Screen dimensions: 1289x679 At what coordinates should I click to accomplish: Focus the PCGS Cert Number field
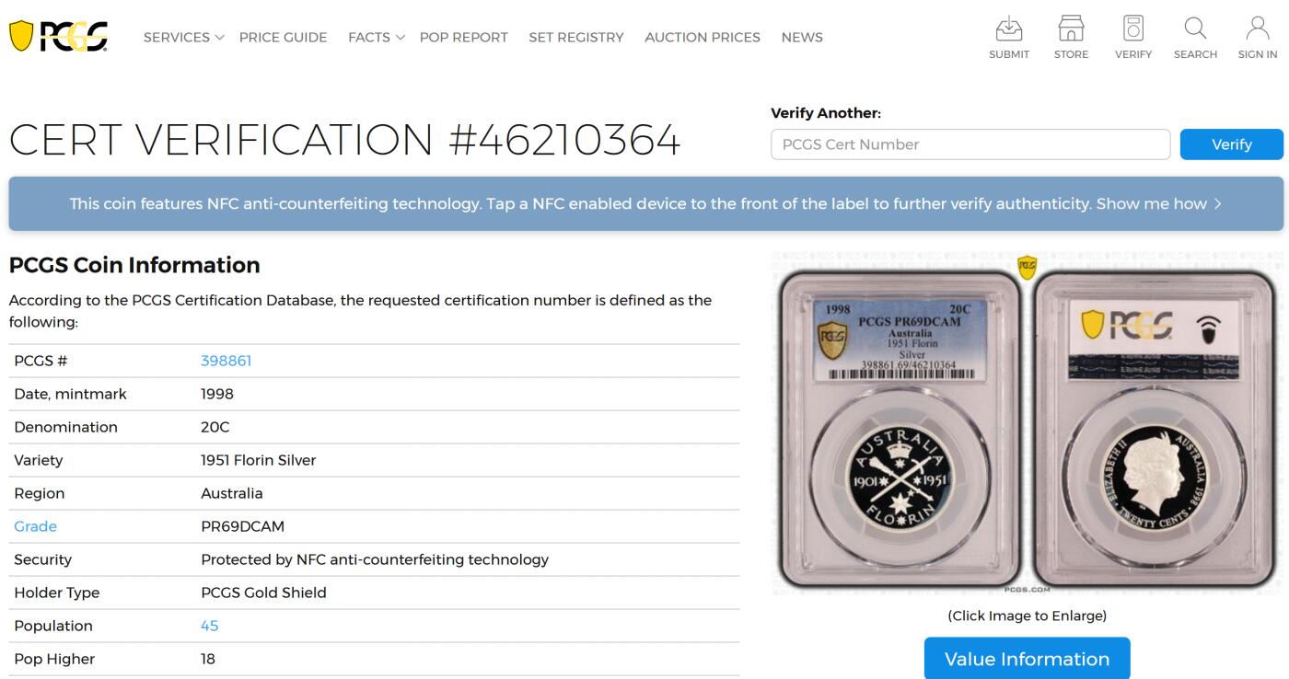point(970,144)
